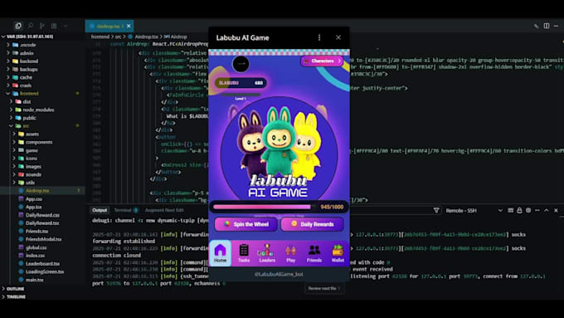Click the round avatar icon in the game

[x=241, y=64]
